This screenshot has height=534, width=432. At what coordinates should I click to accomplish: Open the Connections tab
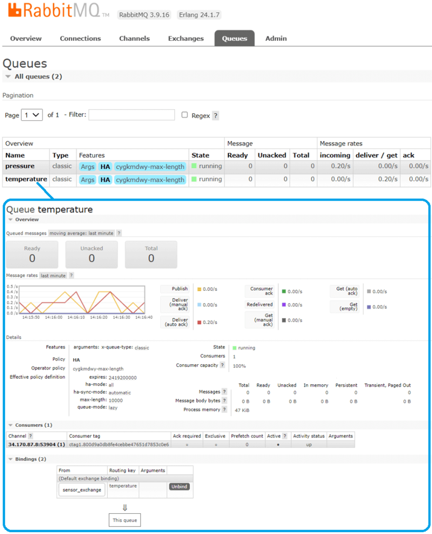point(80,39)
